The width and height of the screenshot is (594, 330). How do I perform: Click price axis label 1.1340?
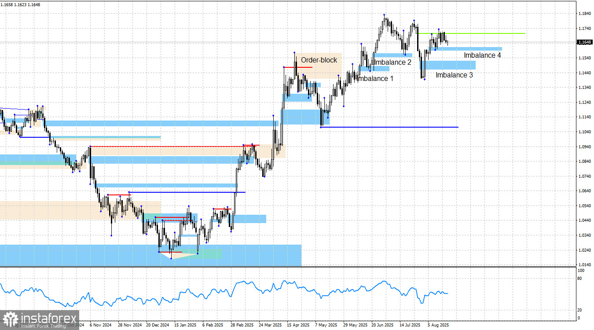pyautogui.click(x=584, y=88)
